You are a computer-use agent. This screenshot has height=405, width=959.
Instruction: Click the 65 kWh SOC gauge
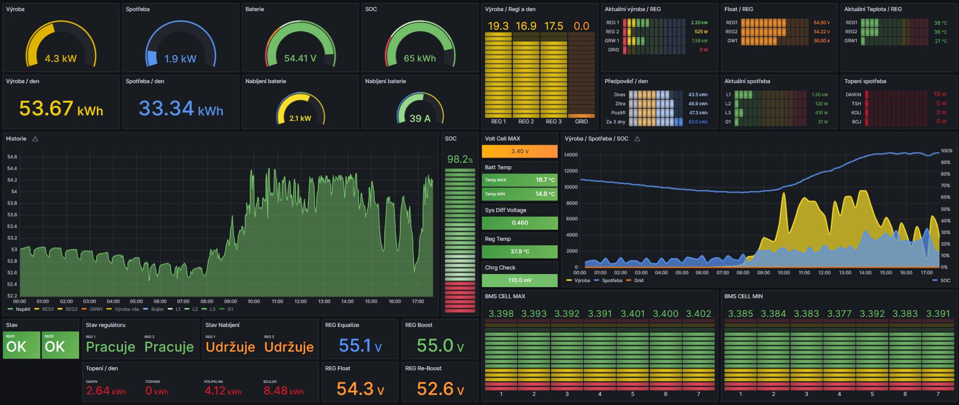(x=420, y=44)
